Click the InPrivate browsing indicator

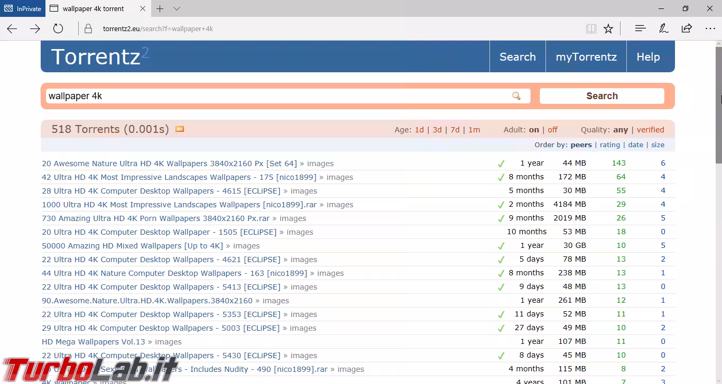[x=23, y=8]
